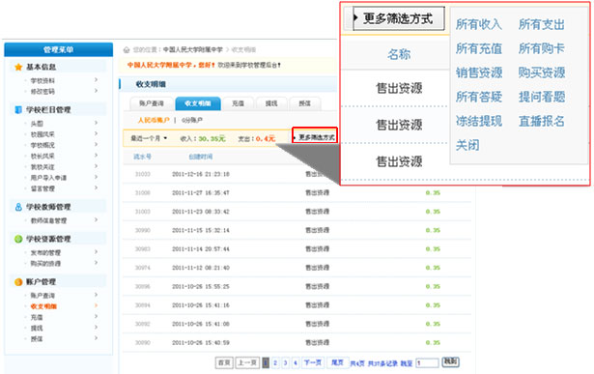Open 学校资料 in the sidebar menu
Viewport: 594px width, 374px height.
(42, 81)
